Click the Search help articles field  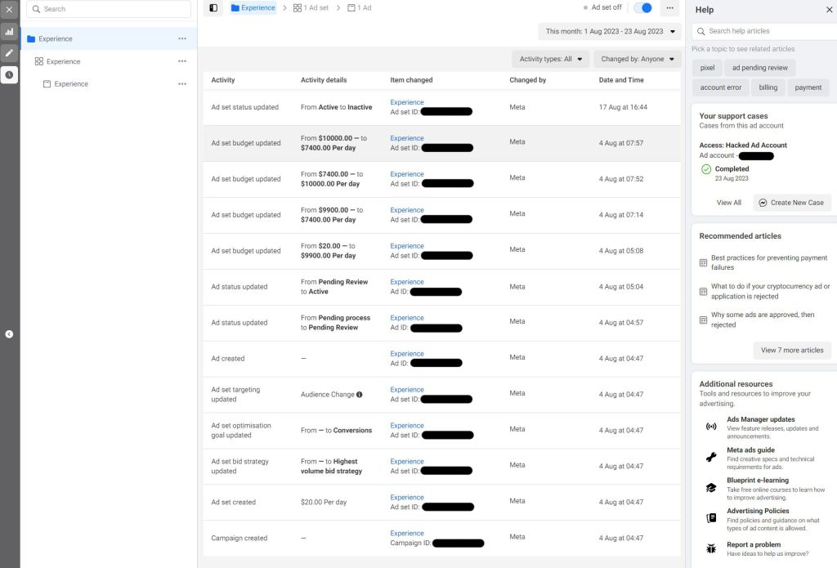(x=764, y=32)
